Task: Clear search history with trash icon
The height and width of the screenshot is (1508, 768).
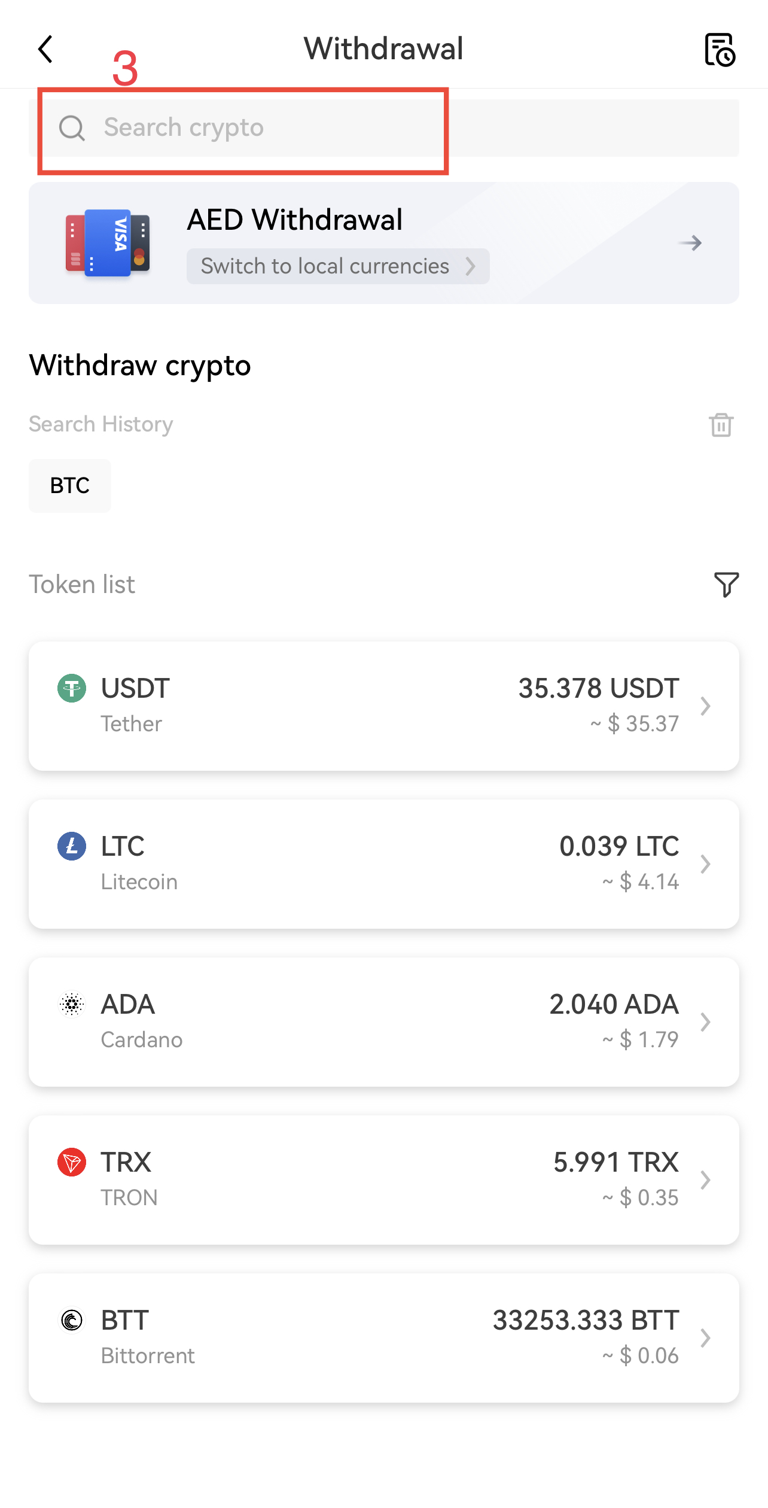Action: coord(721,425)
